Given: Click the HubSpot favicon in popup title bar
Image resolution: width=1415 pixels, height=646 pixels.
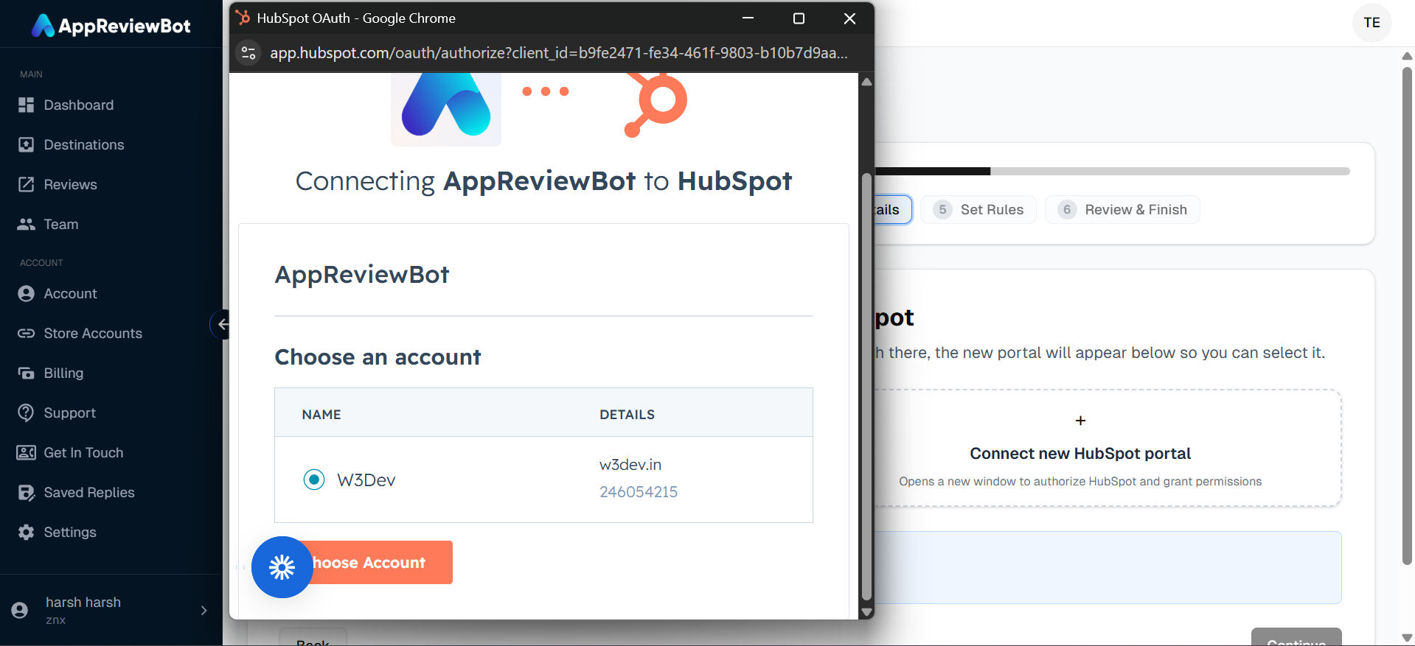Looking at the screenshot, I should 243,18.
